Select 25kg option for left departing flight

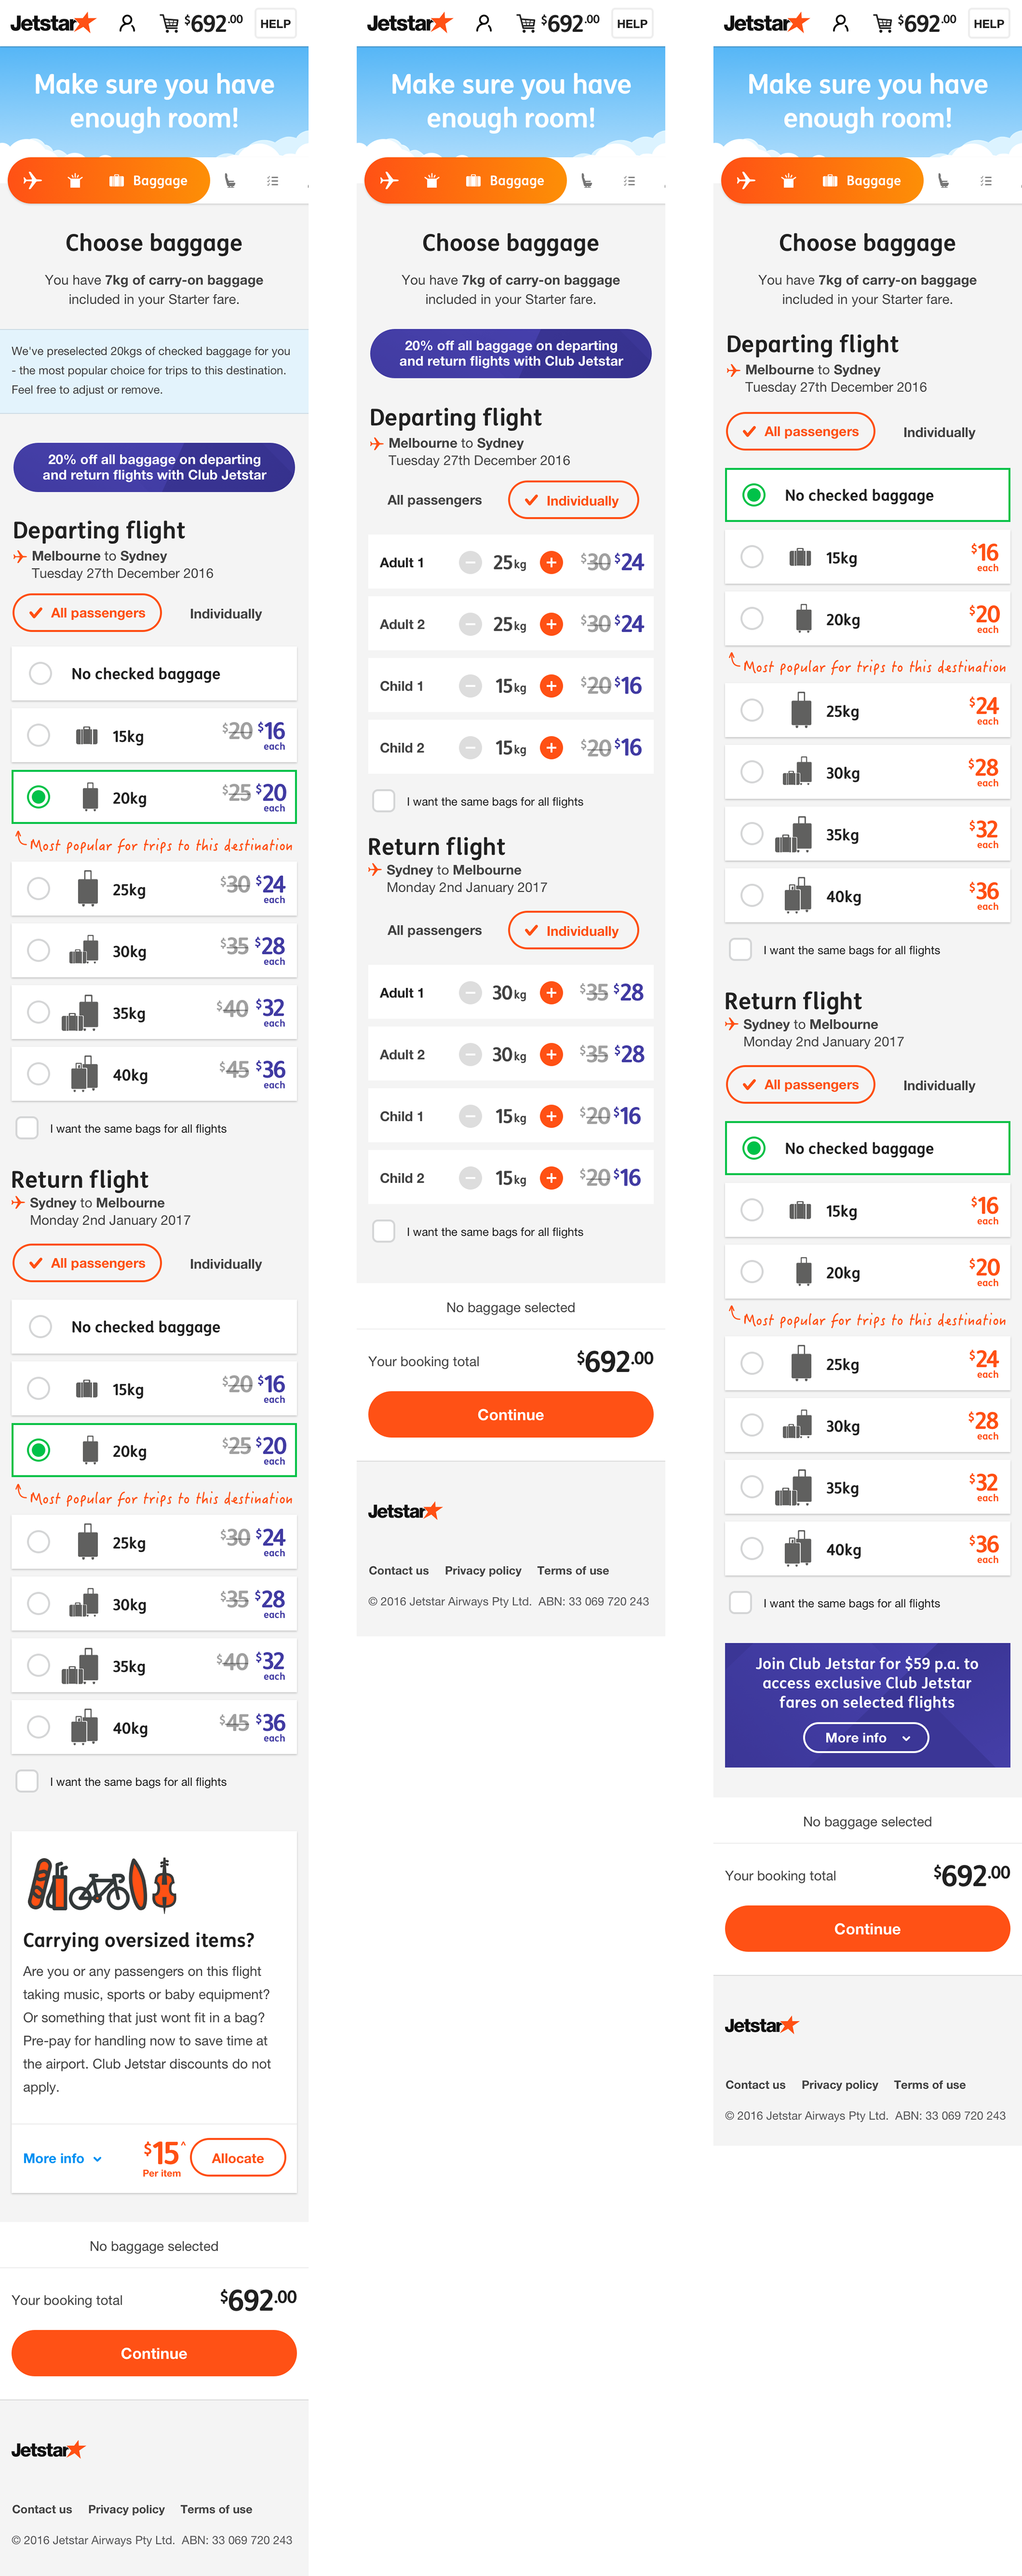click(x=154, y=889)
